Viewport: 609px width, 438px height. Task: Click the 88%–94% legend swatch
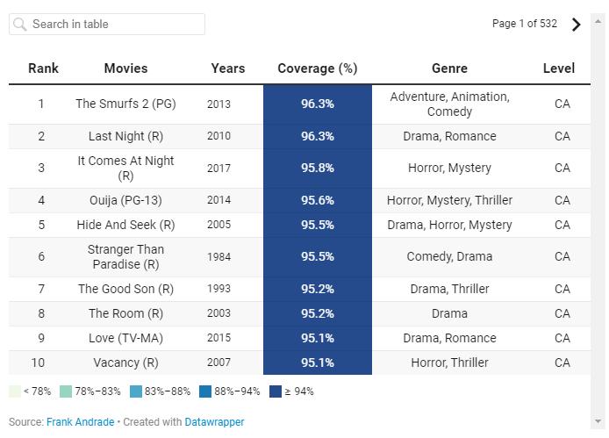point(205,391)
